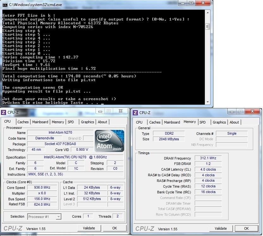
Task: Switch to CPU tab in right CPU-Z window
Action: click(x=139, y=122)
